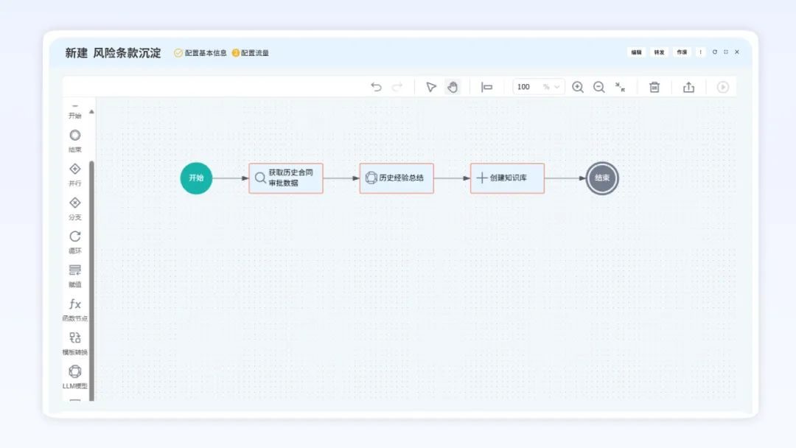Activate the hand pan tool

[x=453, y=87]
